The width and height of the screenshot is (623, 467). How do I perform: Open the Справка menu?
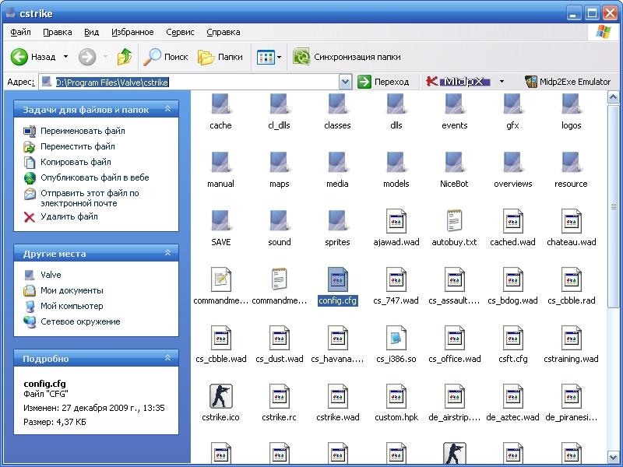(224, 32)
